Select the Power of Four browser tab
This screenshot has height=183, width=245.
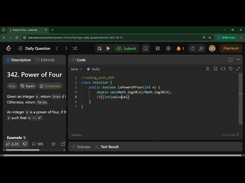click(x=28, y=30)
